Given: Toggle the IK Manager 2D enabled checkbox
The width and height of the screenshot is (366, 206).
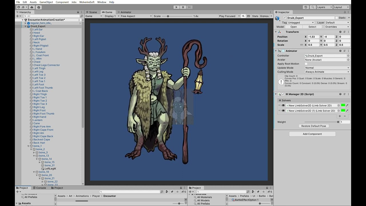Looking at the screenshot, I should point(283,94).
